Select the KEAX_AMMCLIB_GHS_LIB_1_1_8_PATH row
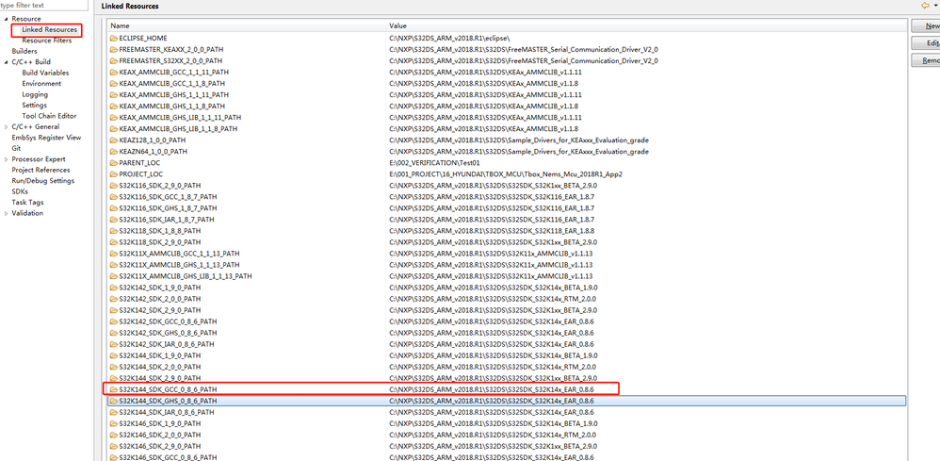This screenshot has height=461, width=940. pos(507,128)
